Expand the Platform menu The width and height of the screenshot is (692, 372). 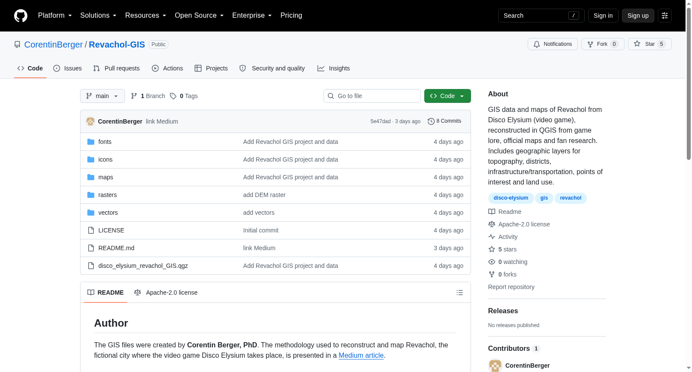click(x=55, y=16)
